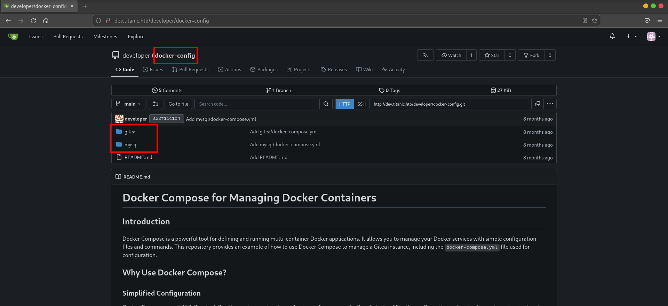668x306 pixels.
Task: Switch to the Packages tab
Action: point(264,69)
